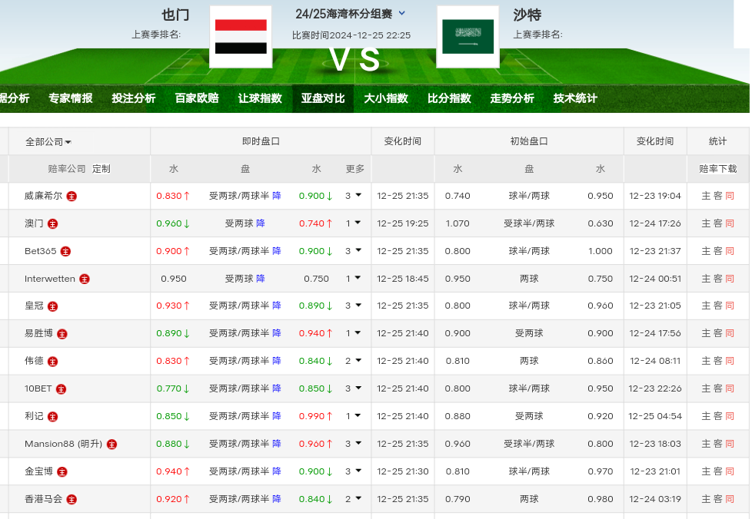Click the red 主 icon beside 香港马会
The image size is (752, 519).
(x=72, y=500)
